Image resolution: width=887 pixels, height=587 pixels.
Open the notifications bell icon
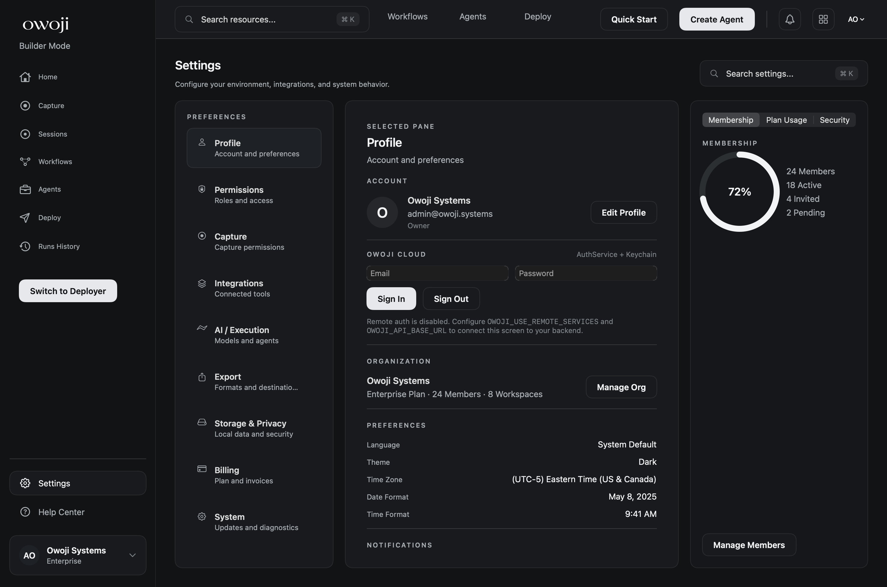coord(790,19)
